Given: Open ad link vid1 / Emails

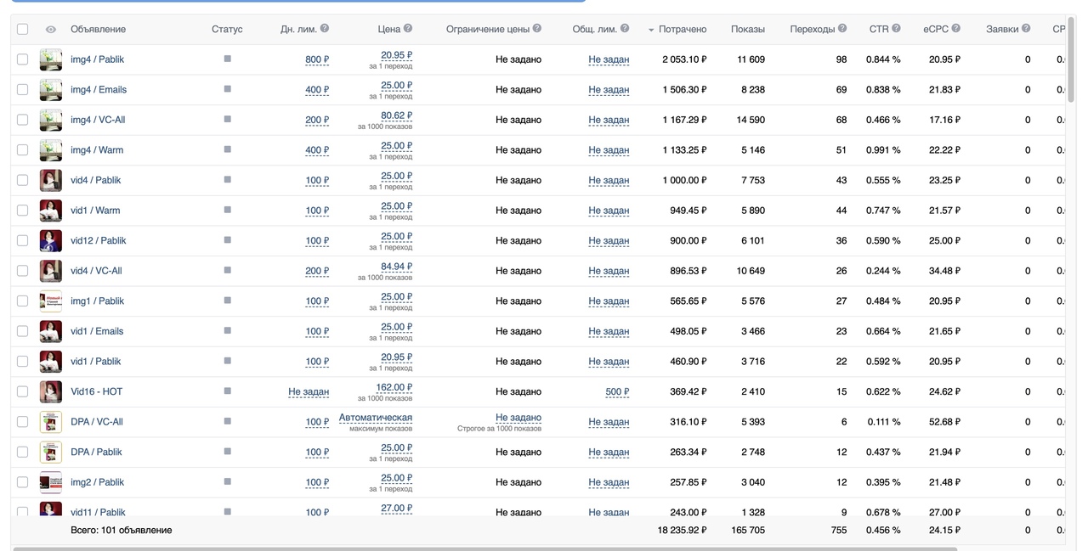Looking at the screenshot, I should point(97,331).
